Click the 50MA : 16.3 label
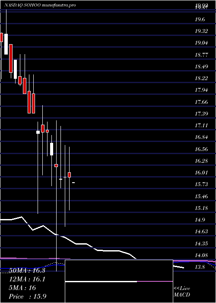 click(28, 271)
